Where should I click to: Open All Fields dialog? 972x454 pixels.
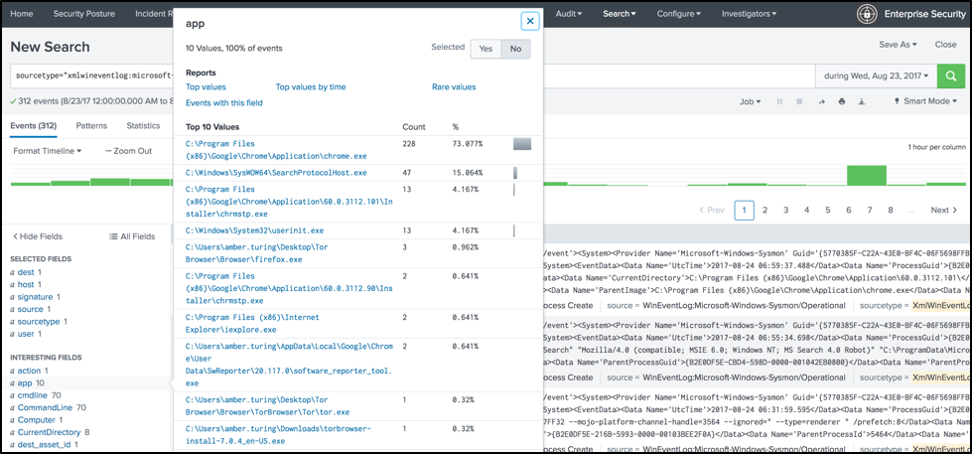[x=131, y=236]
